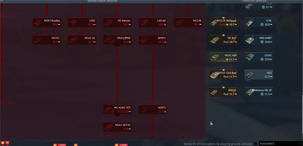Expand the group tab under AGS card
This screenshot has width=303, height=146.
pyautogui.click(x=248, y=80)
